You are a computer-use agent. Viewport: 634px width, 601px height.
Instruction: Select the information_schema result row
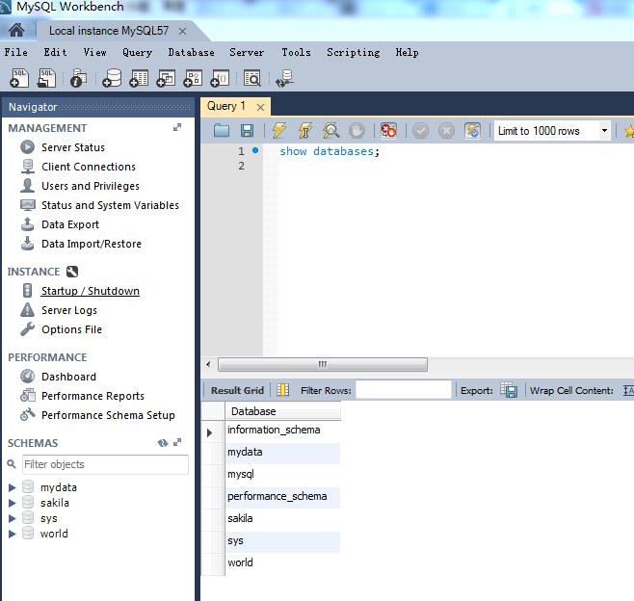point(282,430)
